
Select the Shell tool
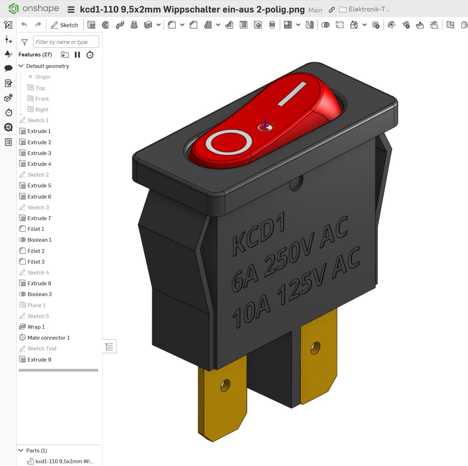[x=244, y=25]
